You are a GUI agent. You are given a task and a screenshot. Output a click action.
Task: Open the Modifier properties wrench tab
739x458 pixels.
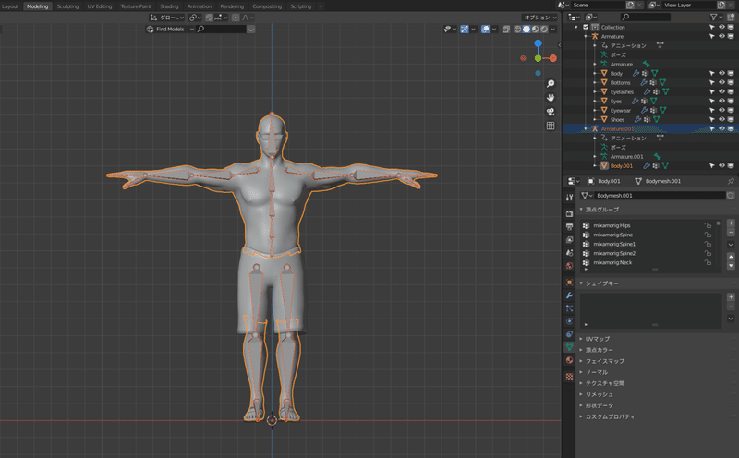pyautogui.click(x=569, y=295)
